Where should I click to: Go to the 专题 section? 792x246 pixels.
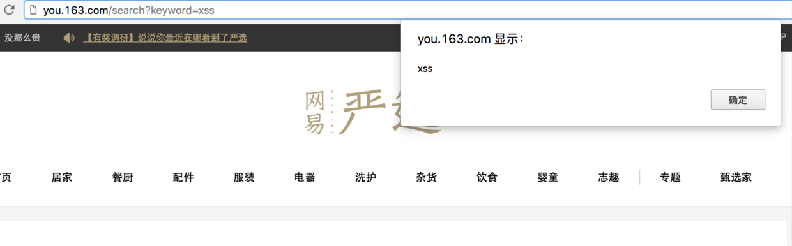click(670, 177)
